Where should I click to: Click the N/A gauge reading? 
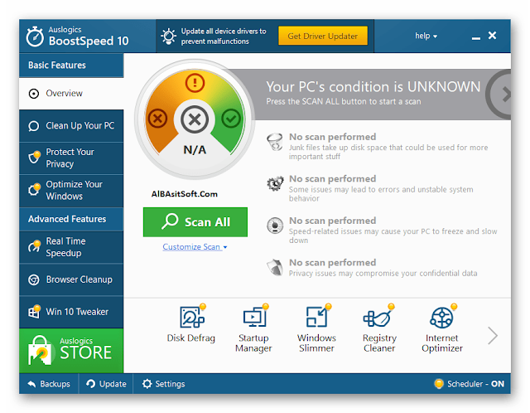[195, 149]
